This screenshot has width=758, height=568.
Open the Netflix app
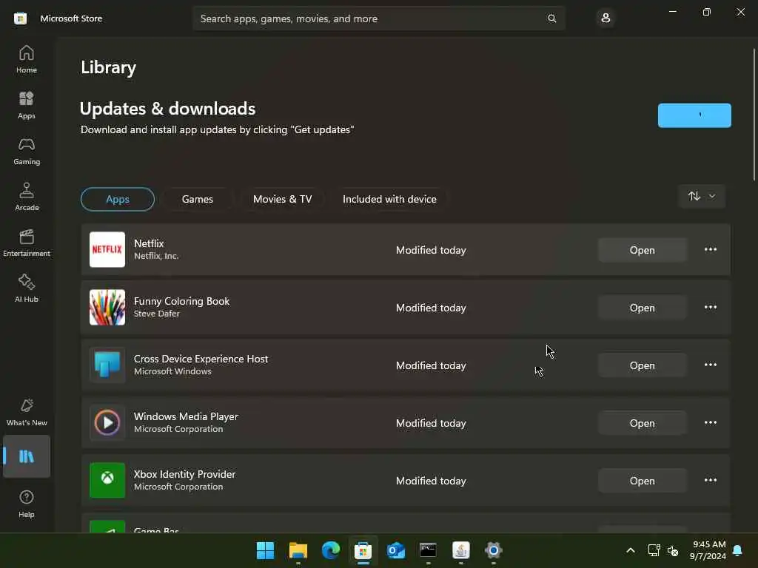pyautogui.click(x=642, y=250)
